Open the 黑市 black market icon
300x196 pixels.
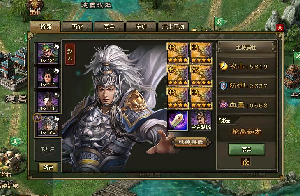35,8
